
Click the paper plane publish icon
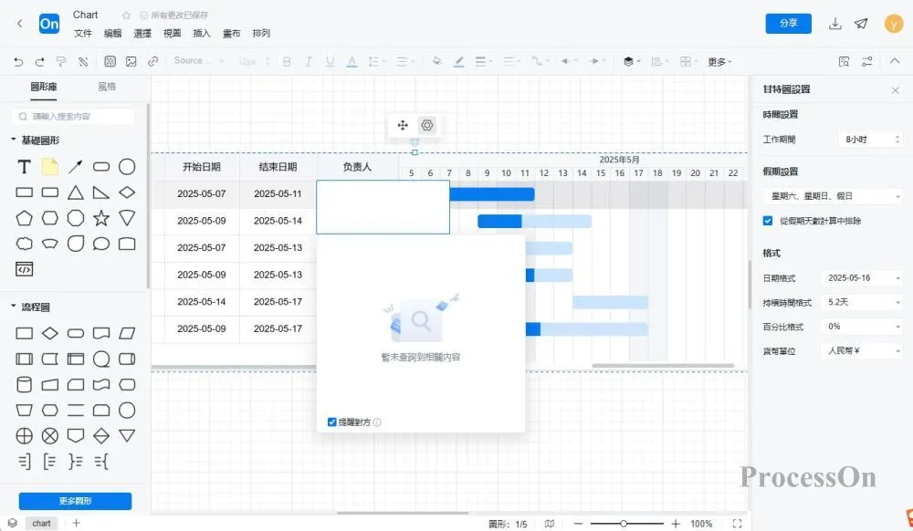pyautogui.click(x=861, y=23)
